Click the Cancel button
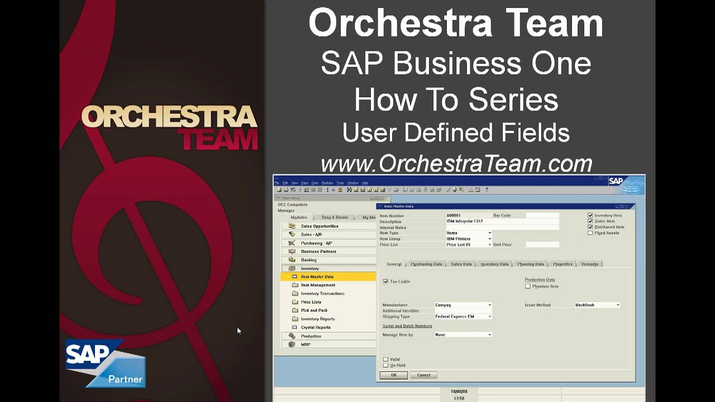The height and width of the screenshot is (402, 715). point(423,375)
